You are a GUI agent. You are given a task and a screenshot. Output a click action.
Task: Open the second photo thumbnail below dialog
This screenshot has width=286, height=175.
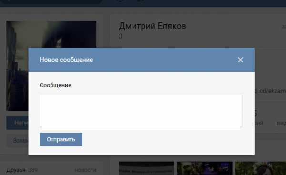click(x=204, y=168)
